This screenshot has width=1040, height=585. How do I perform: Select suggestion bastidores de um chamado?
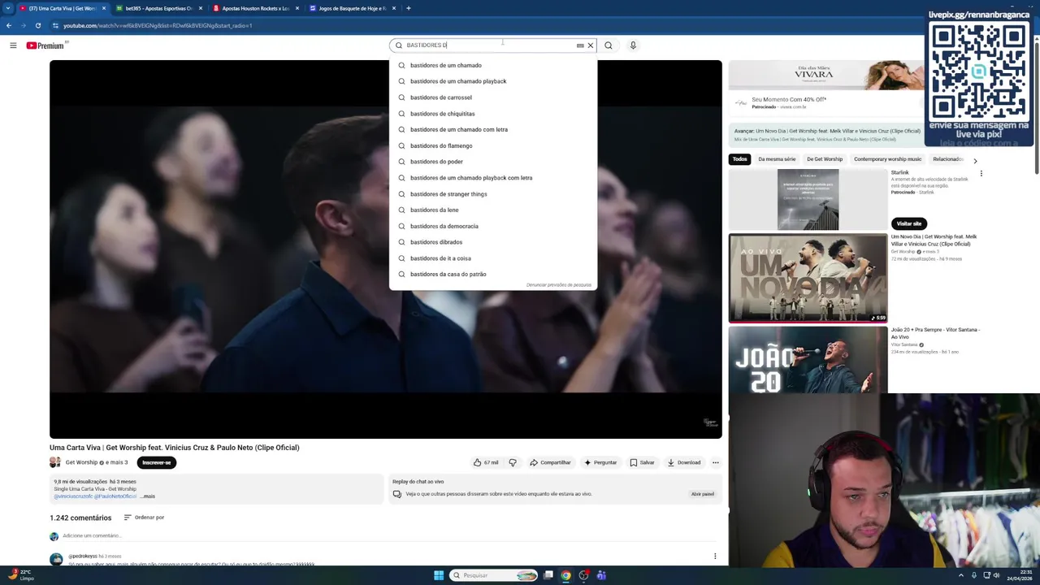click(493, 65)
